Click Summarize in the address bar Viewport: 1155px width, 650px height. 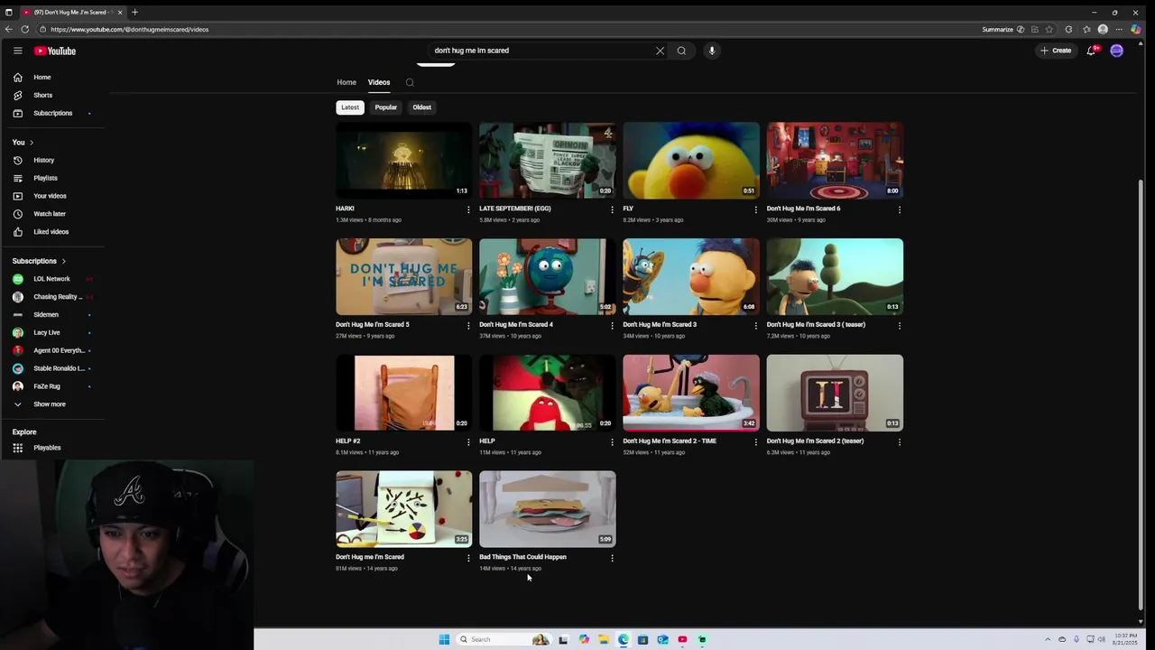click(x=1003, y=29)
